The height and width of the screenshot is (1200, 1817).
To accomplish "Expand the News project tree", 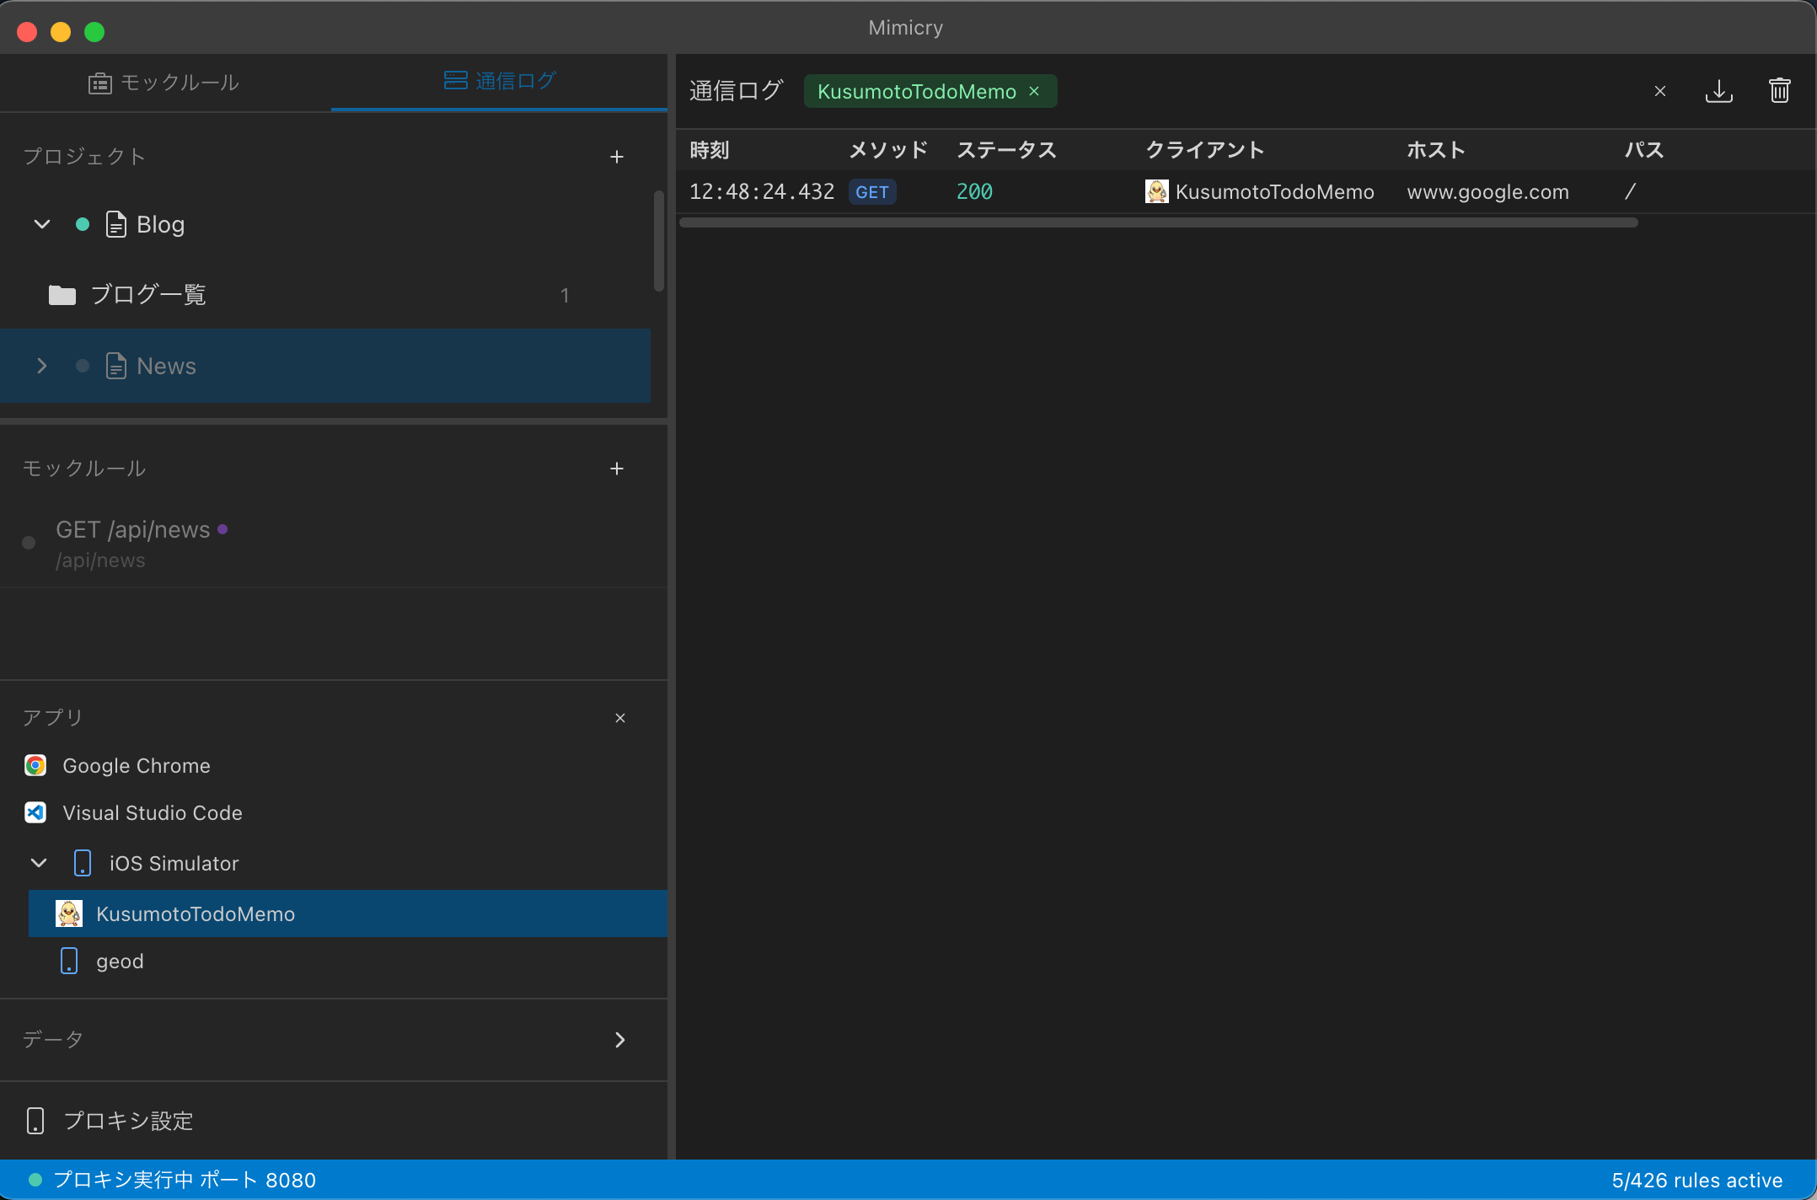I will (x=42, y=366).
